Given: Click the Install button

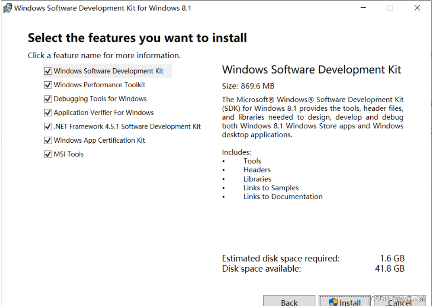Looking at the screenshot, I should pos(344,301).
